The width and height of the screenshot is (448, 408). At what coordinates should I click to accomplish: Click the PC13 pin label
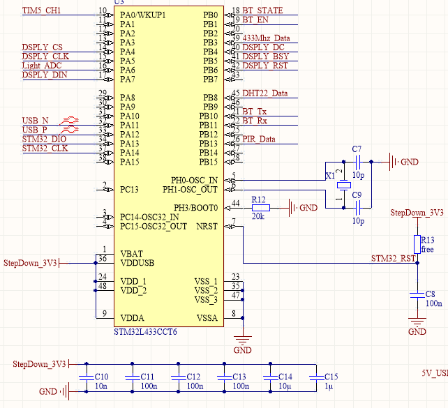[129, 190]
